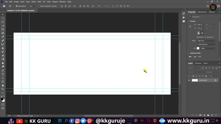Select the Eyedropper tool
221x124 pixels.
[x=3, y=37]
